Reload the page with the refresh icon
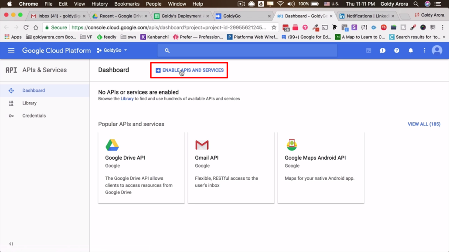449x252 pixels. click(26, 27)
